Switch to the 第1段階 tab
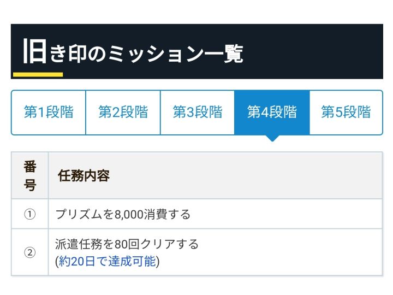Image resolution: width=393 pixels, height=295 pixels. pyautogui.click(x=49, y=113)
